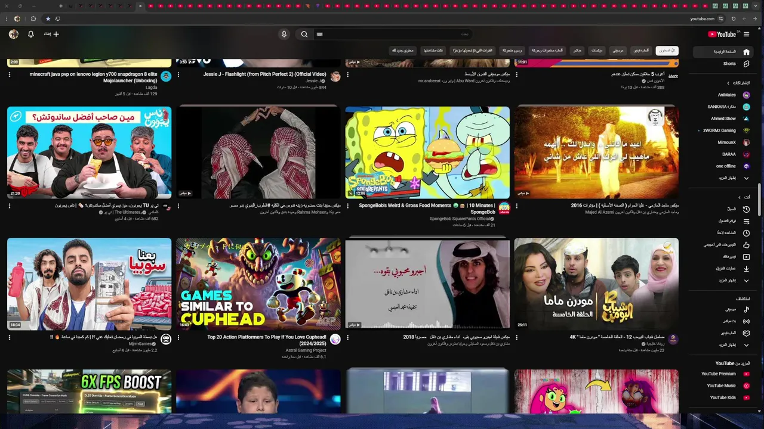Image resolution: width=764 pixels, height=429 pixels.
Task: Open a new browser tab with plus
Action: coord(60,6)
